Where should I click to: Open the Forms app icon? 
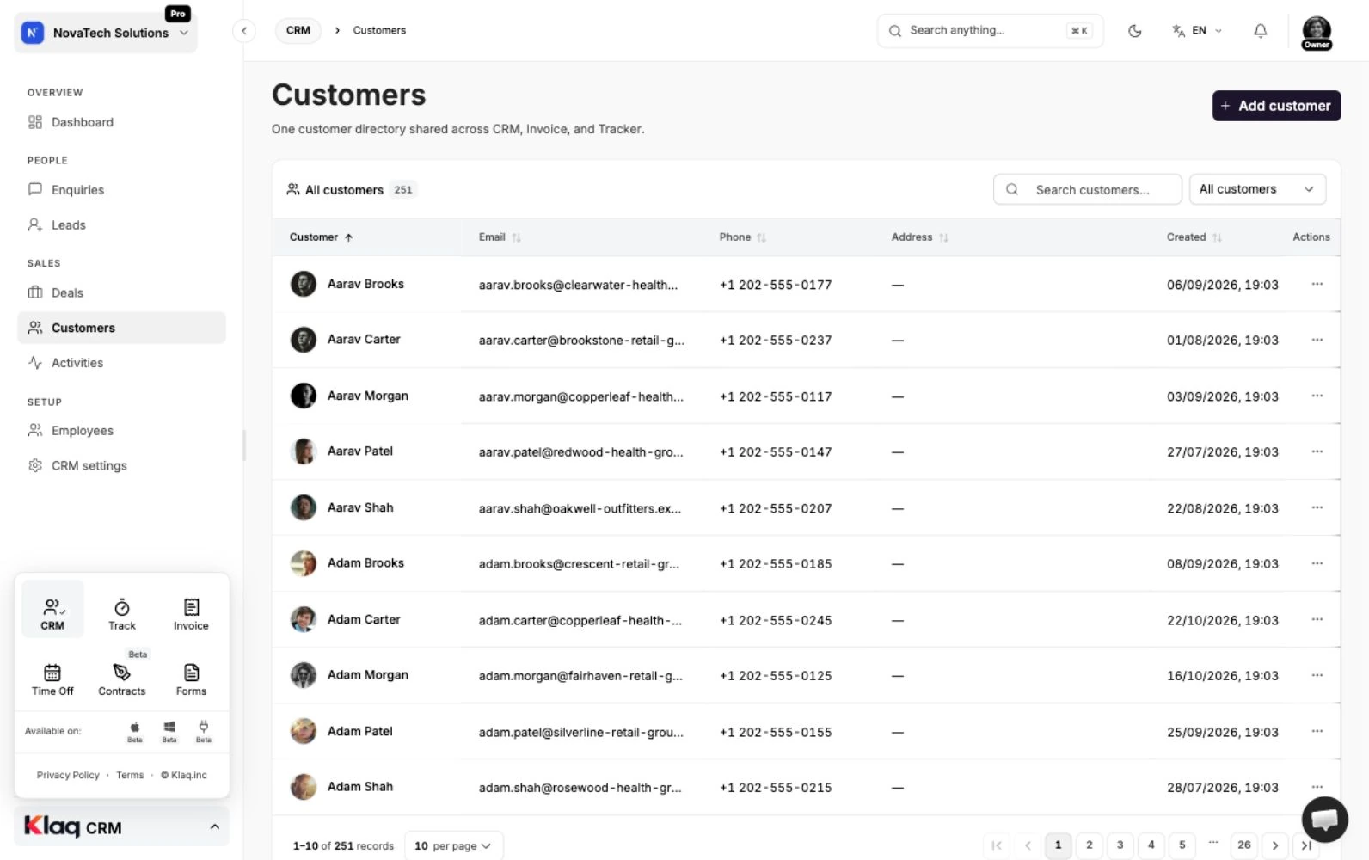click(191, 679)
